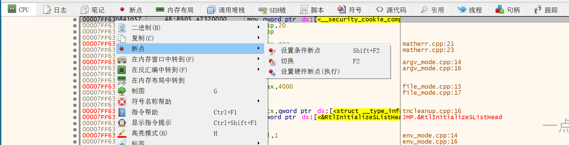Toggle breakpoint dot on argv_mode.cpp:14 row
The height and width of the screenshot is (145, 569).
point(75,62)
